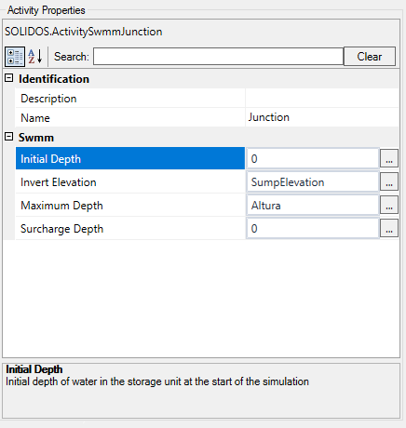Edit the Name value Junction
The width and height of the screenshot is (406, 428).
coord(322,117)
